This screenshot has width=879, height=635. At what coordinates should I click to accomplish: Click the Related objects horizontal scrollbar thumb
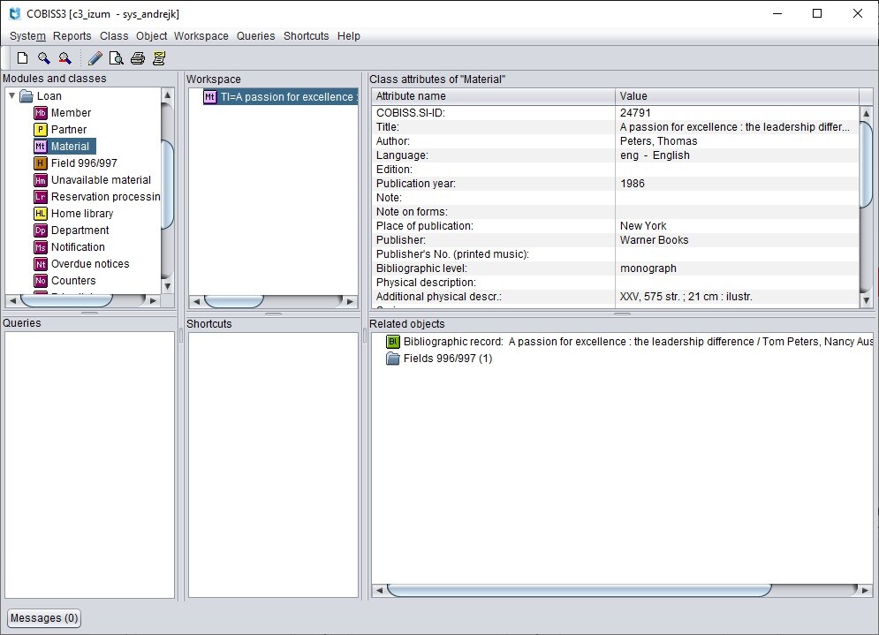(580, 590)
